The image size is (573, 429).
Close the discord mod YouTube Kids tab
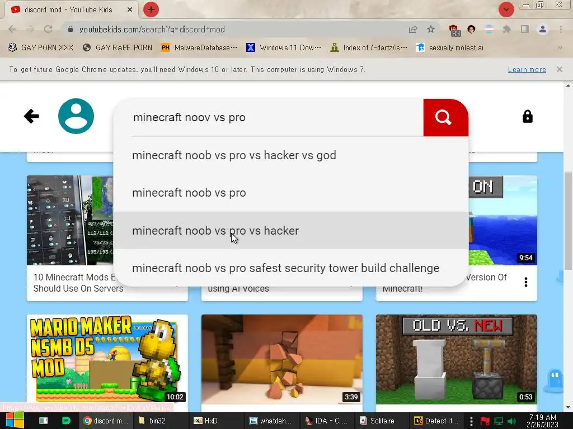pos(130,10)
